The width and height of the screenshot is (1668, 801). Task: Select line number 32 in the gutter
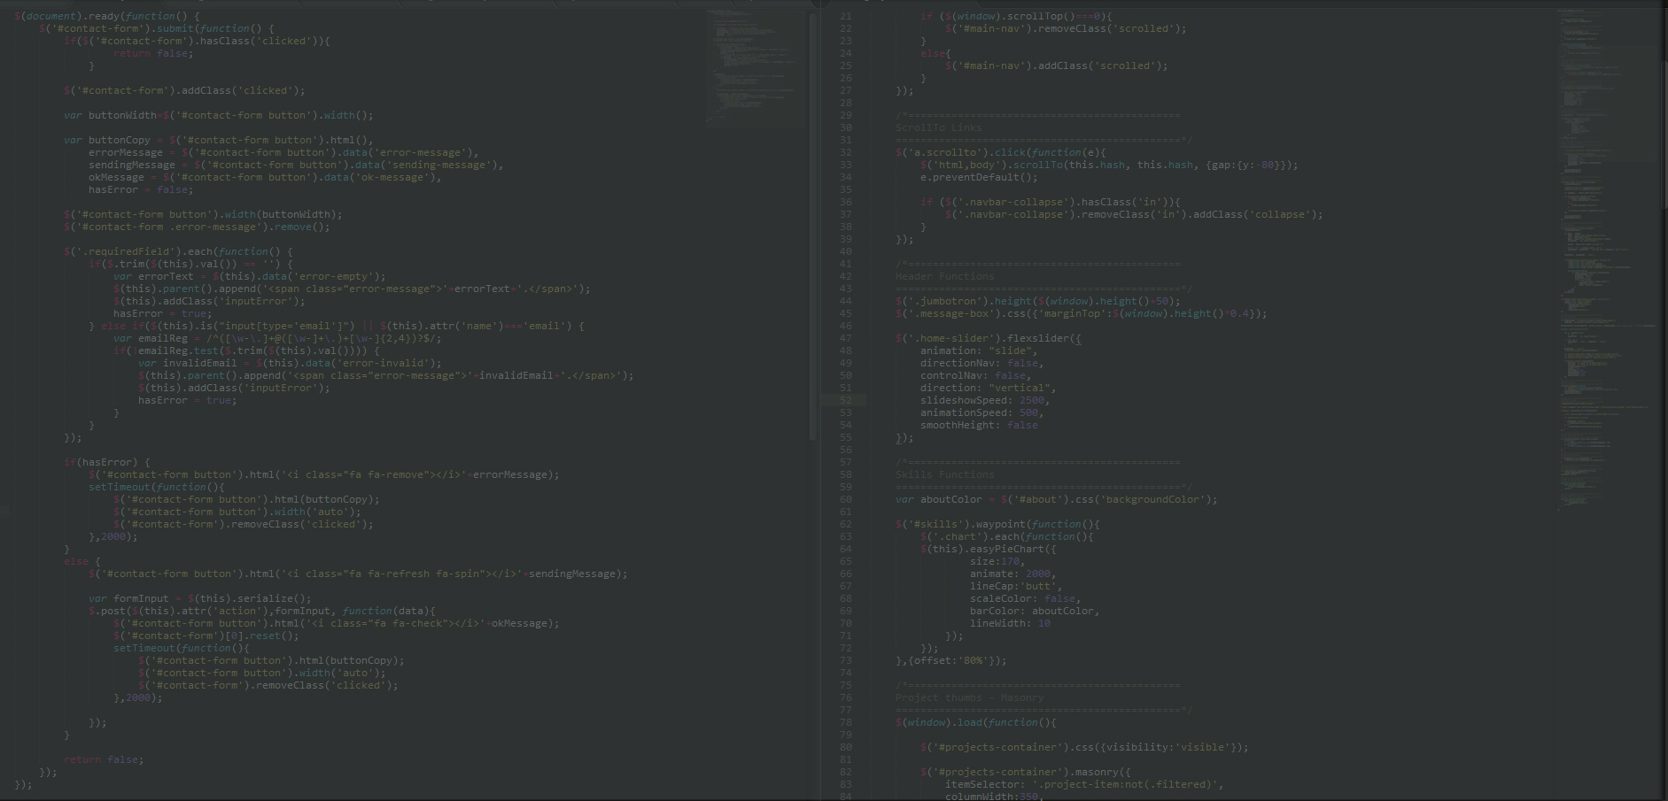pos(845,152)
